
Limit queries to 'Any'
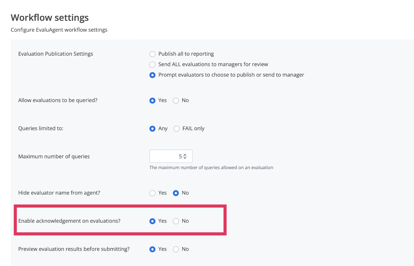coord(152,129)
